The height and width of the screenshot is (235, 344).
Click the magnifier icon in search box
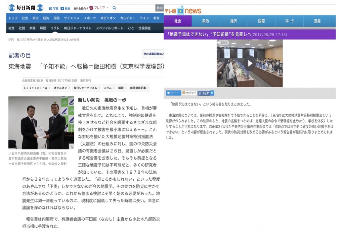(114, 8)
